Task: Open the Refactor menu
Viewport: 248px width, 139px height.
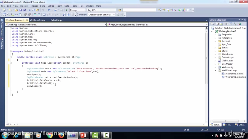Action: point(24,6)
